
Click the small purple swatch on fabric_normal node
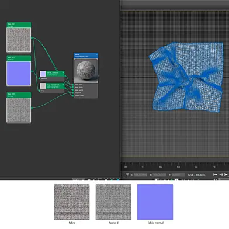click(43, 74)
